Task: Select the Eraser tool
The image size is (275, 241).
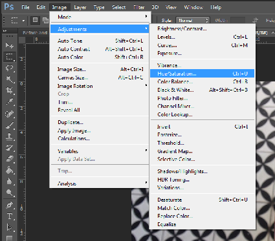Action: pyautogui.click(x=9, y=159)
